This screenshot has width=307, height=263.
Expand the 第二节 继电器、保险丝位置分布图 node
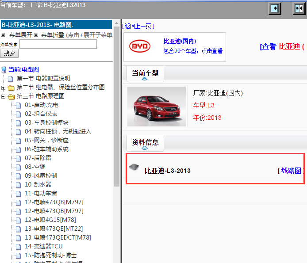click(3, 88)
